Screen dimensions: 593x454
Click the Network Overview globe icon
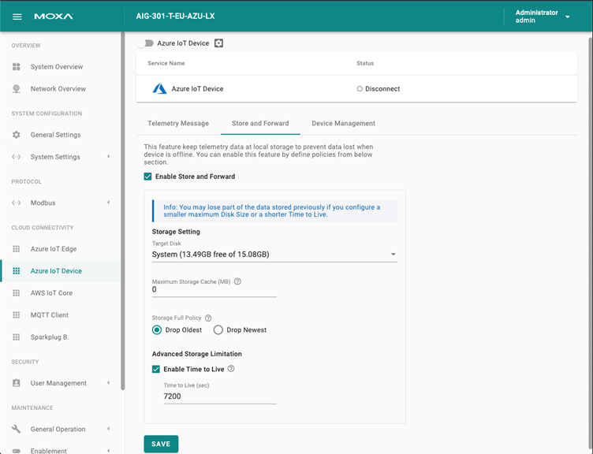tap(17, 89)
